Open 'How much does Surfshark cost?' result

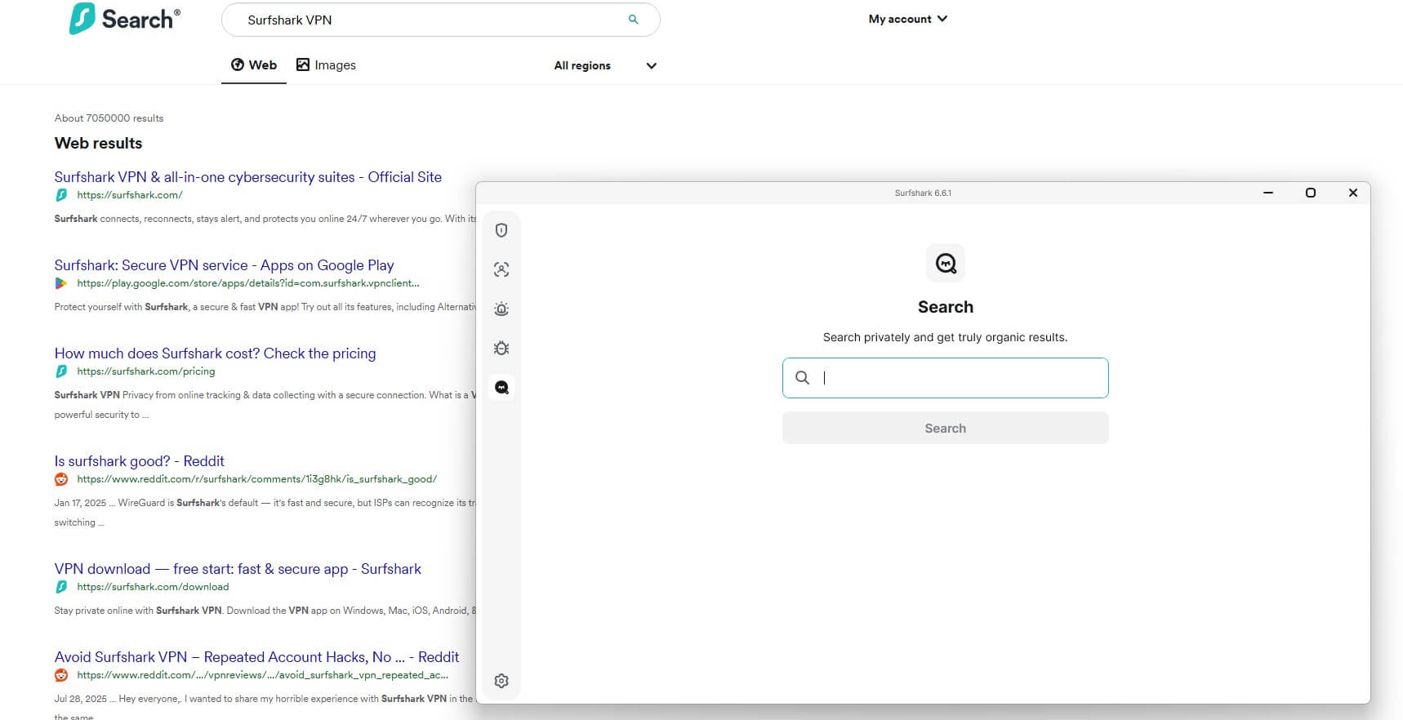pyautogui.click(x=215, y=353)
